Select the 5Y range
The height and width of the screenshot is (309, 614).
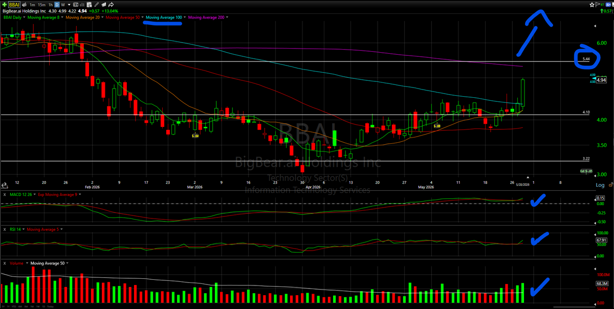tap(3, 306)
